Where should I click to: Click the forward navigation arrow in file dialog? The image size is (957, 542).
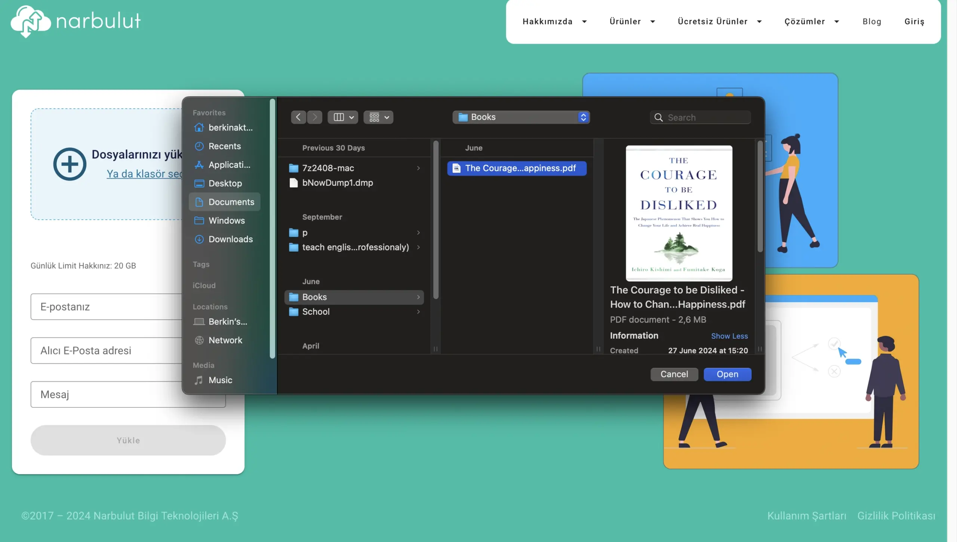point(315,117)
